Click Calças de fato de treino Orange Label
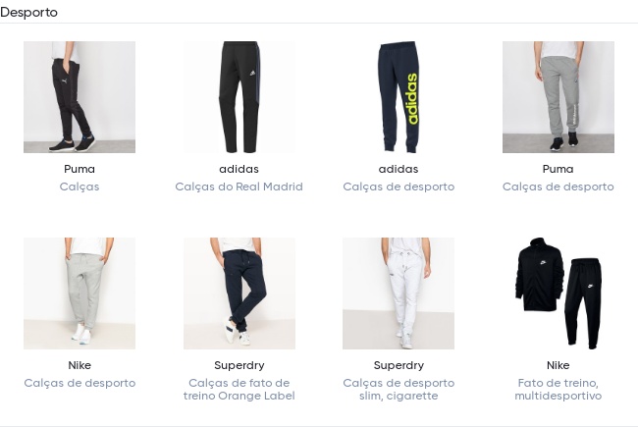The height and width of the screenshot is (427, 638). [x=239, y=389]
